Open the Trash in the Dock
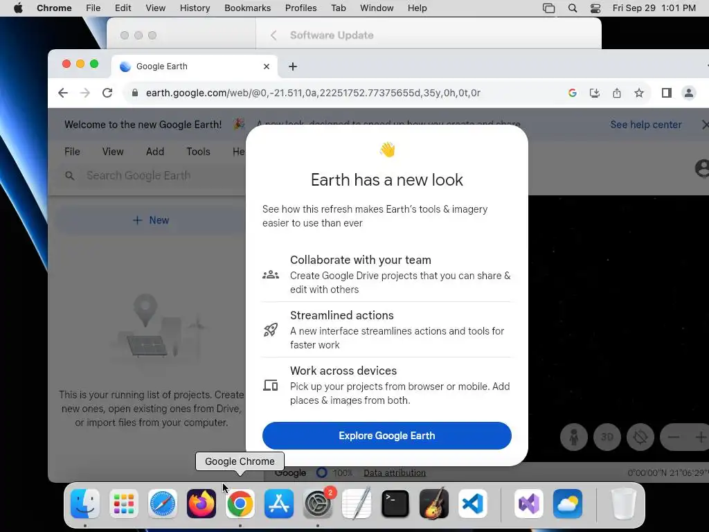 [624, 504]
